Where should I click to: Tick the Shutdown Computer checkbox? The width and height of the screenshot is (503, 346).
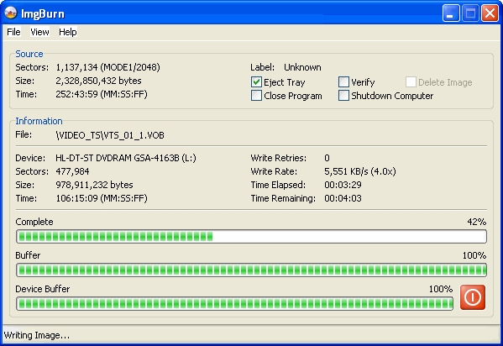click(343, 96)
